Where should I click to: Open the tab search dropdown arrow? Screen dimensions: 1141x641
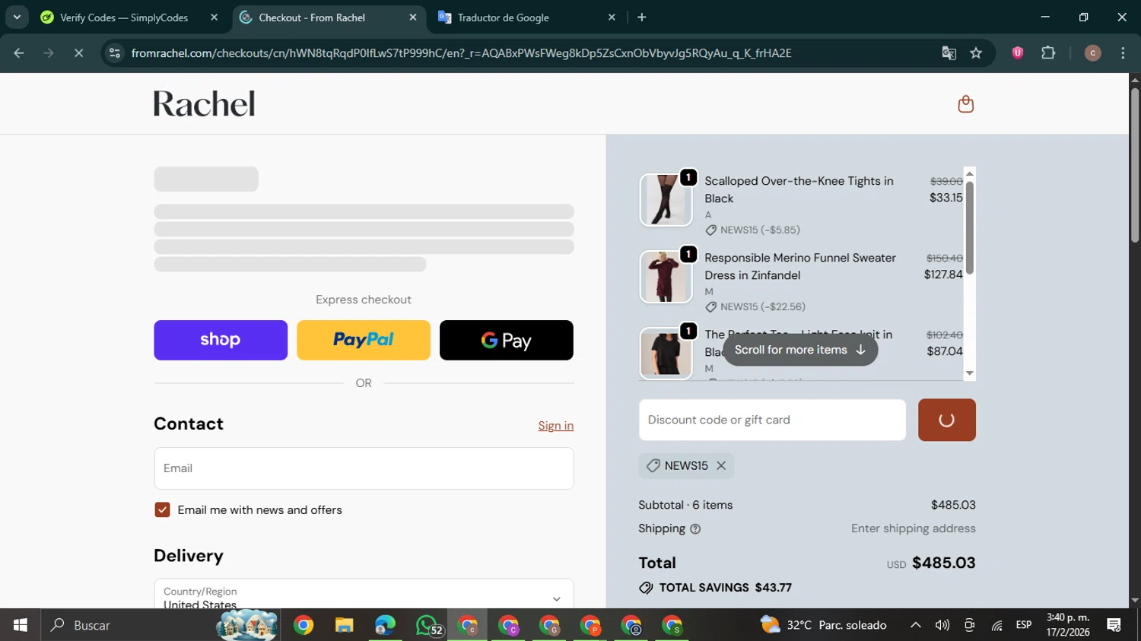click(17, 17)
